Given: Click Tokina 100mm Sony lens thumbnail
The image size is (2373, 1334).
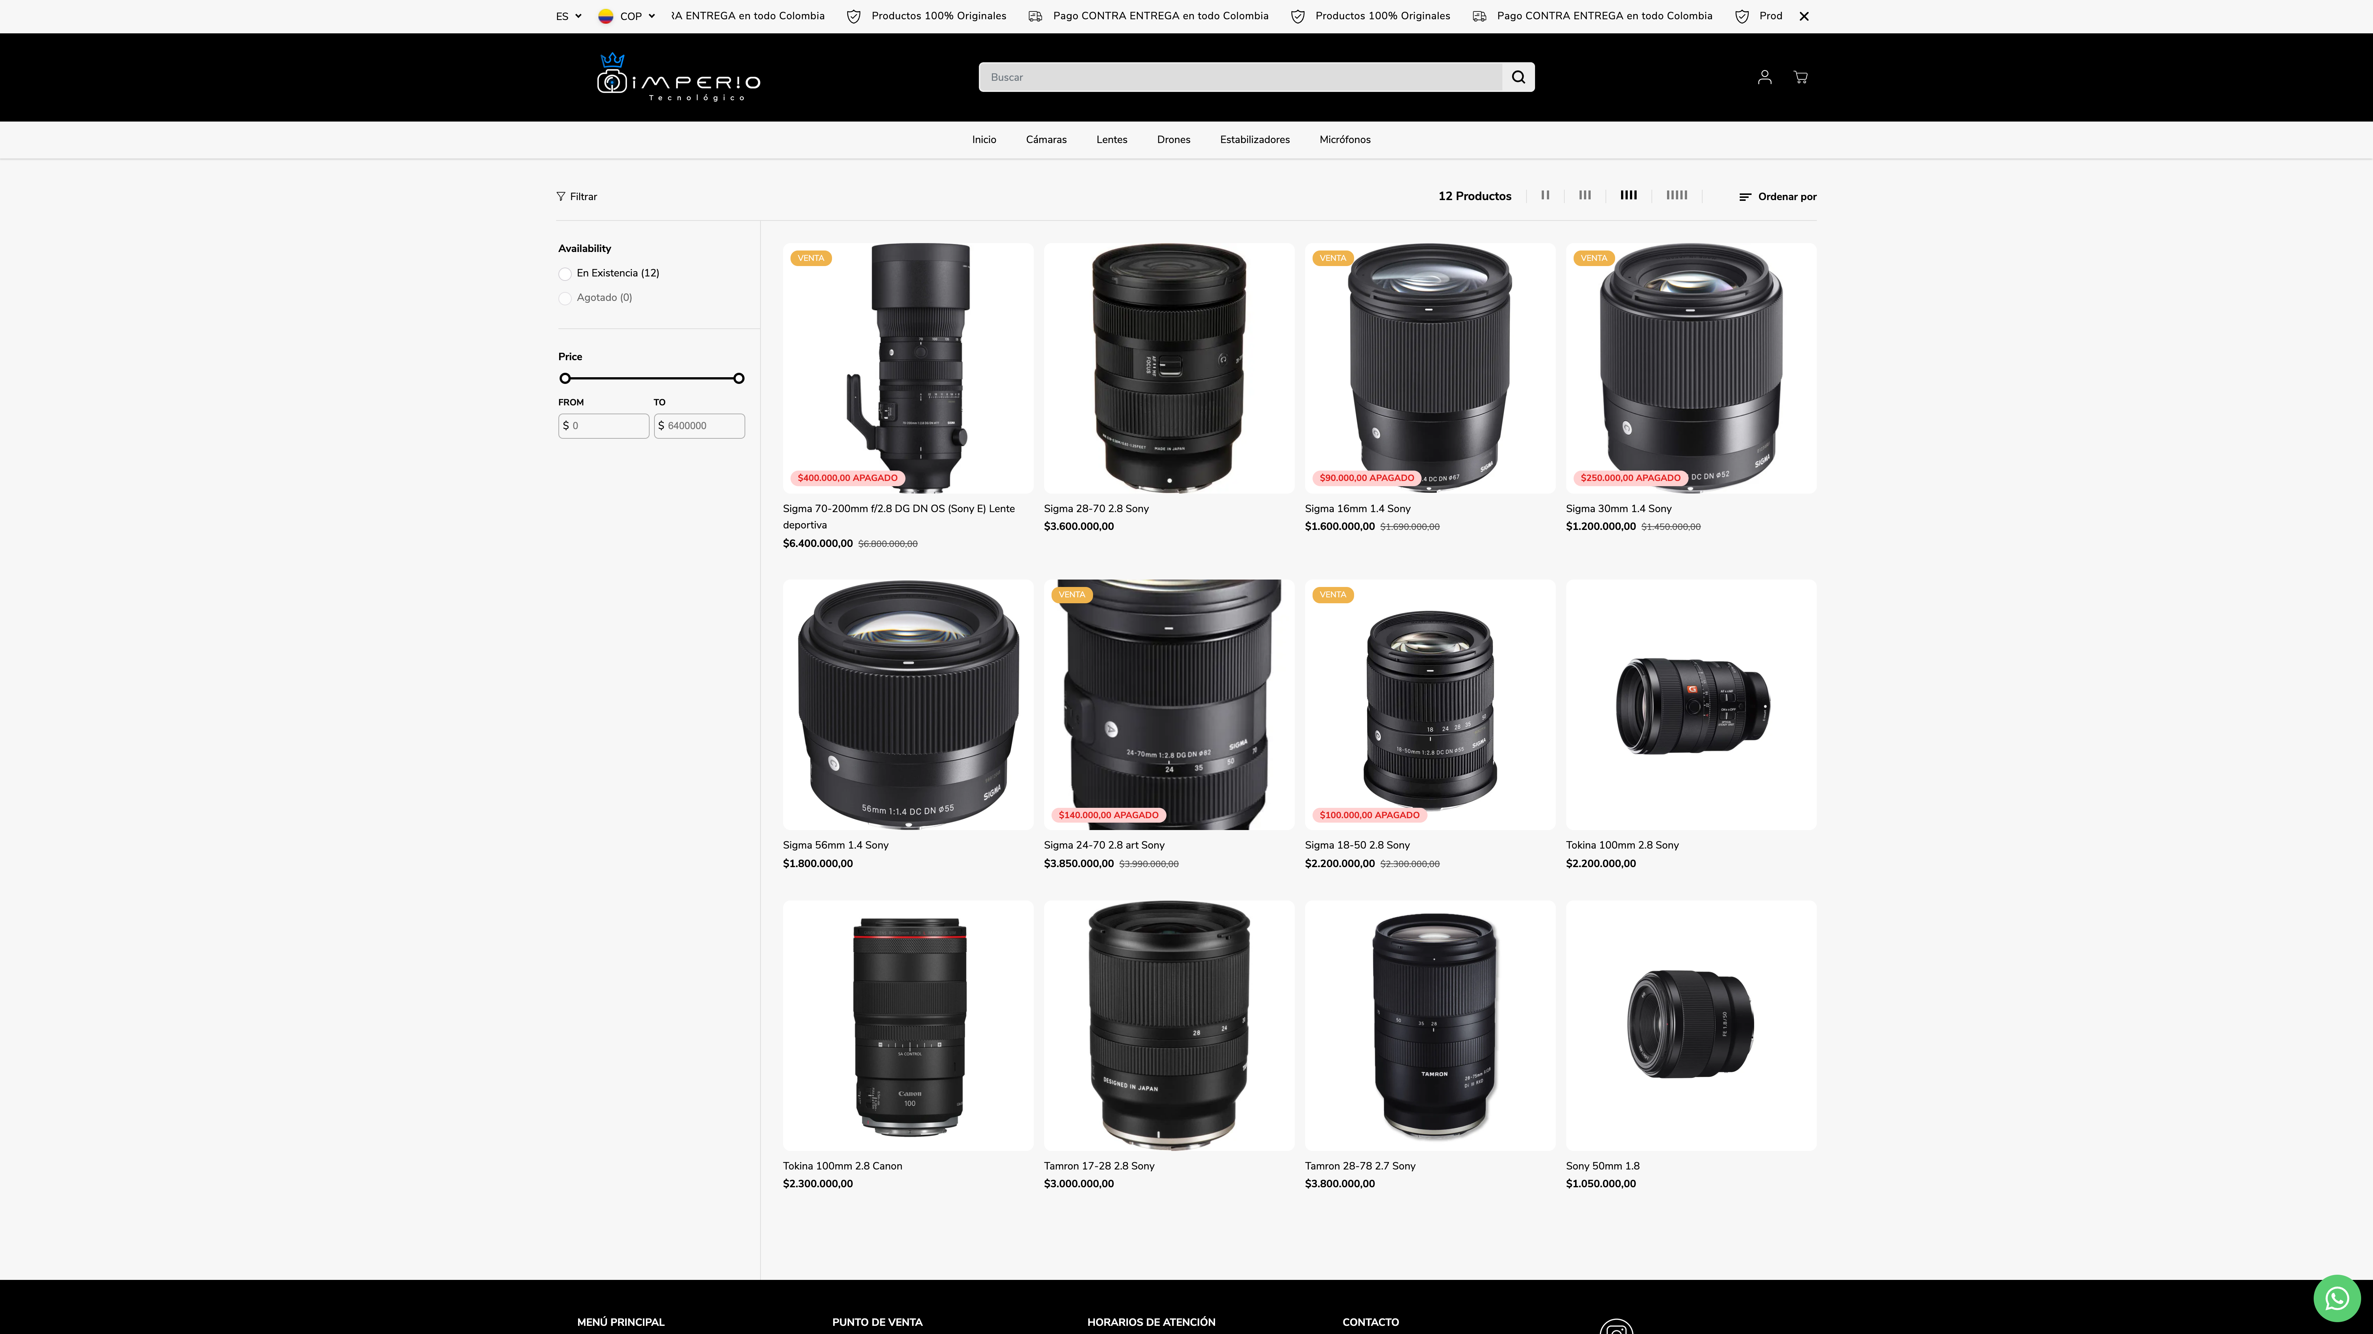Looking at the screenshot, I should pos(1690,704).
